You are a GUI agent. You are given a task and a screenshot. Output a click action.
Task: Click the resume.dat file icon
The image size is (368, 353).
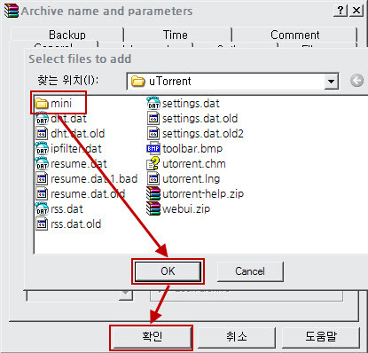(x=42, y=164)
